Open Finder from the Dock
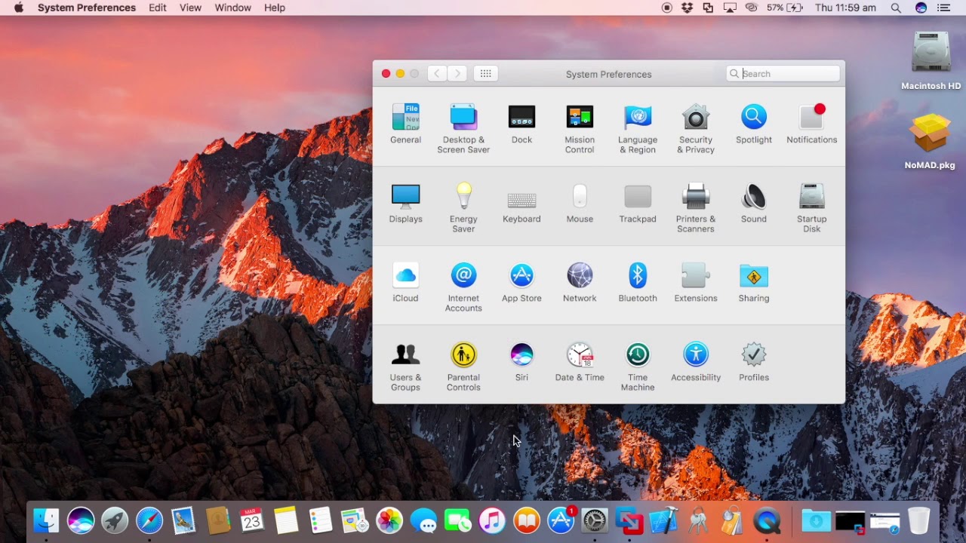966x543 pixels. click(46, 520)
